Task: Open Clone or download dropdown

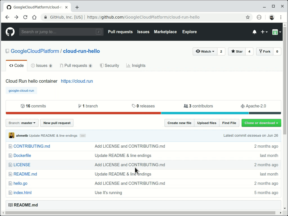Action: click(x=261, y=123)
